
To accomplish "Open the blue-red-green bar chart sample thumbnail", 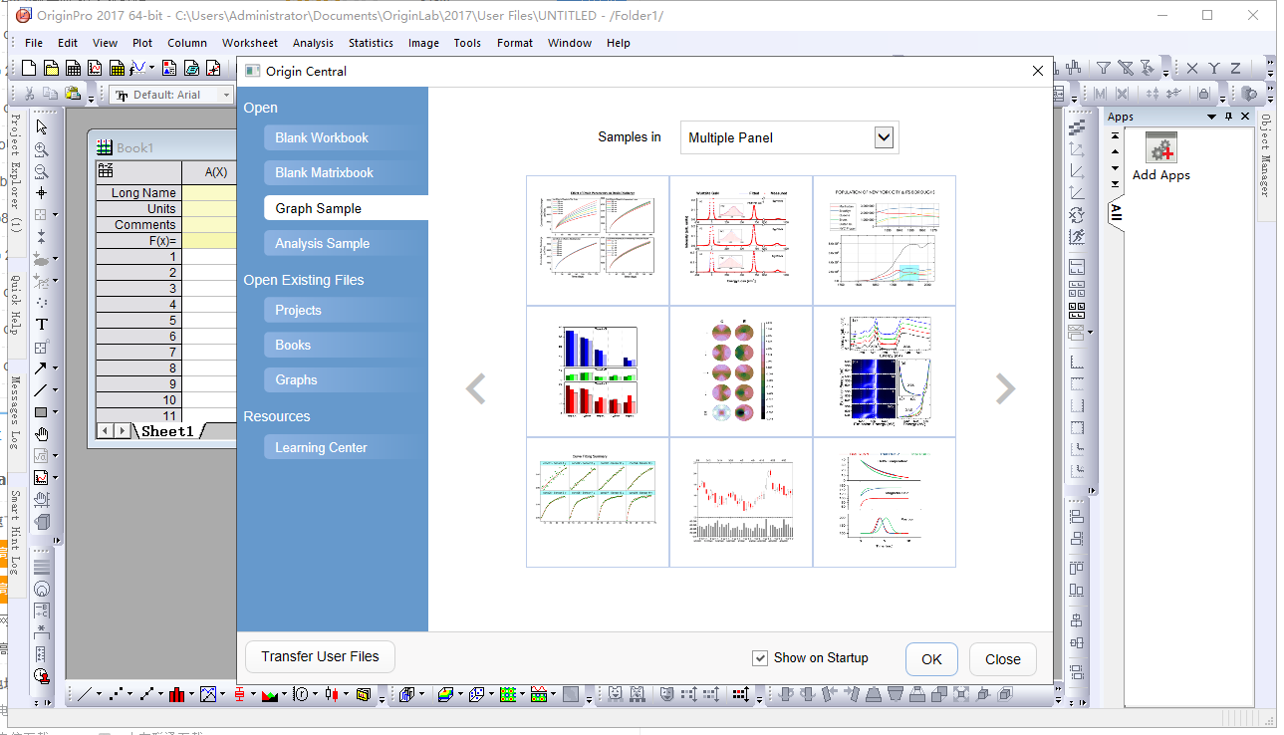I will pyautogui.click(x=598, y=371).
